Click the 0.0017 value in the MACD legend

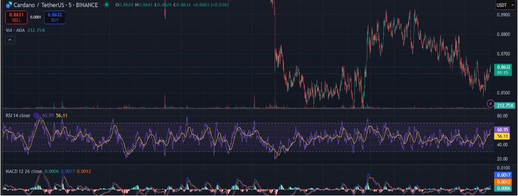[67, 172]
